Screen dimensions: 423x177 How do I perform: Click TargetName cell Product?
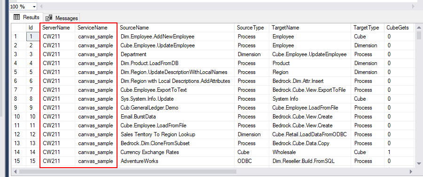click(x=311, y=63)
